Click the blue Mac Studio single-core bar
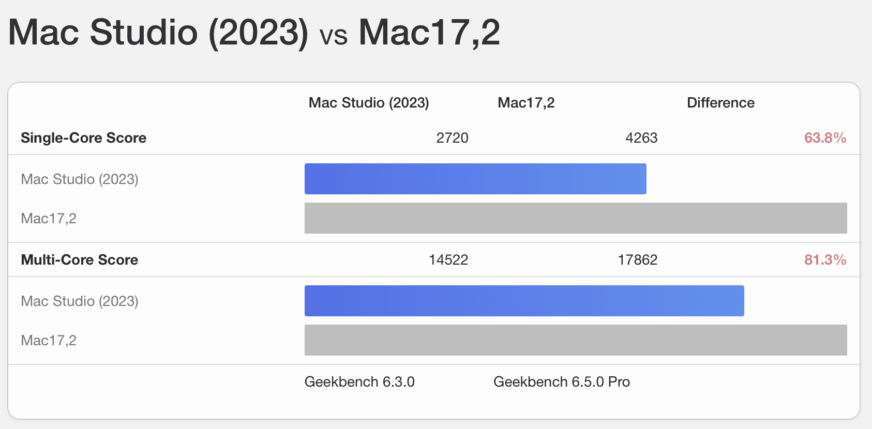872x429 pixels. [475, 179]
